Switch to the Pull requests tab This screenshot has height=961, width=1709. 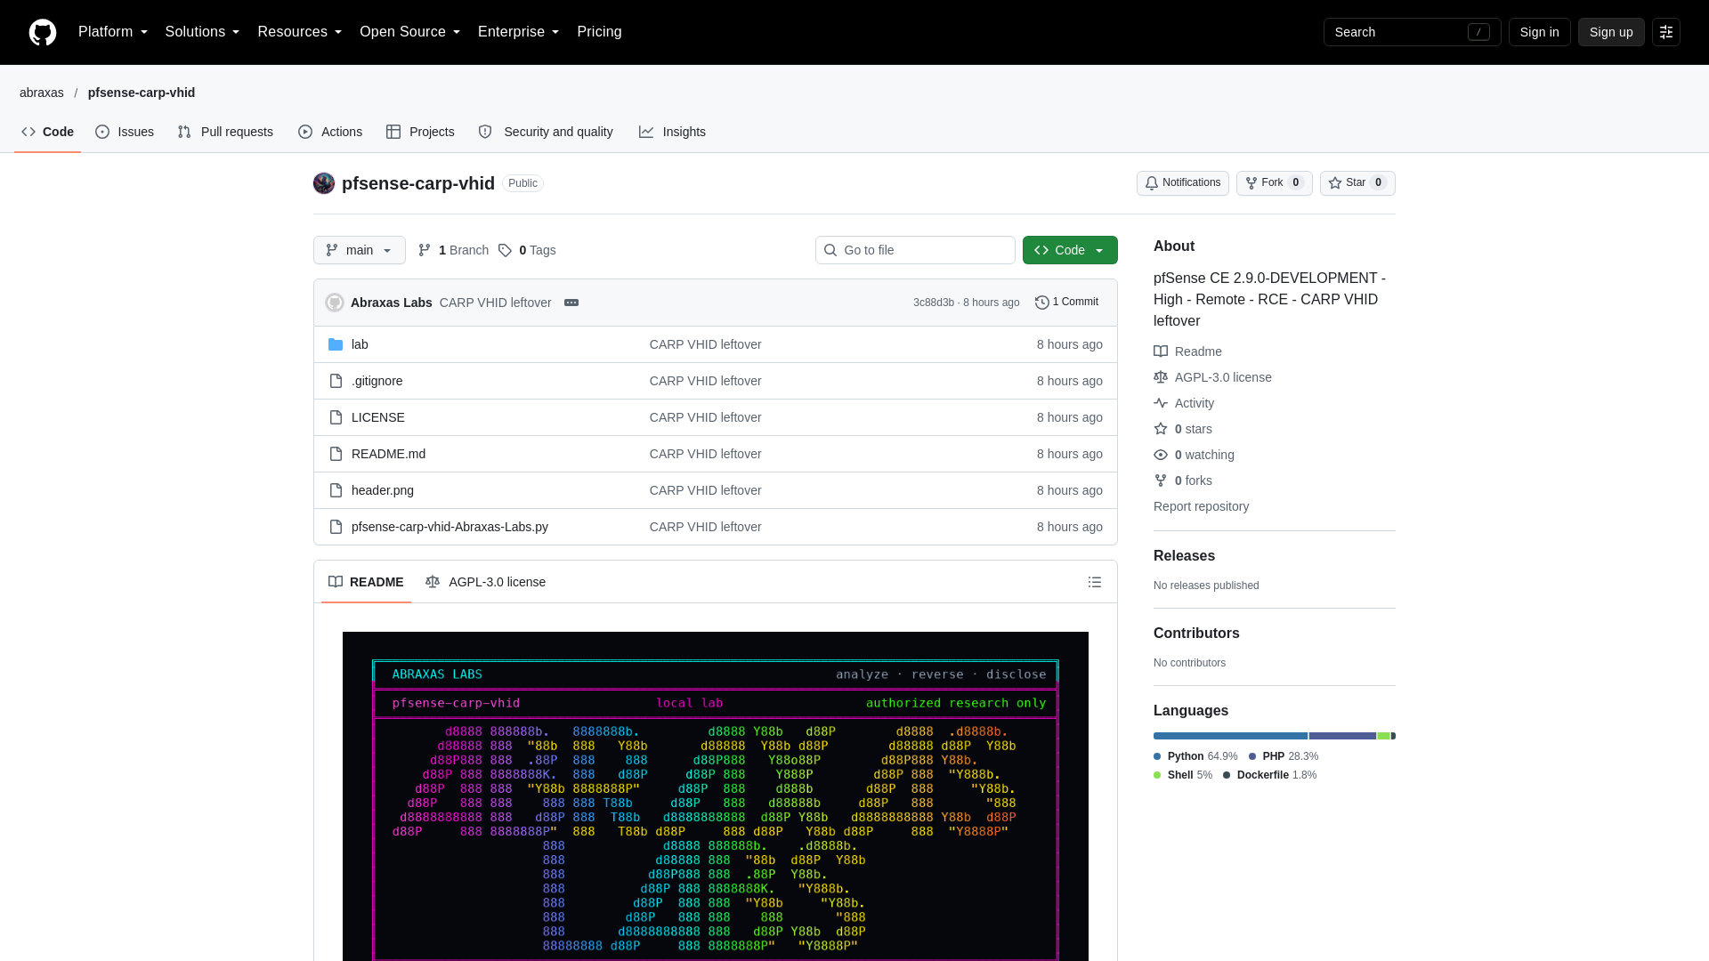pos(225,132)
